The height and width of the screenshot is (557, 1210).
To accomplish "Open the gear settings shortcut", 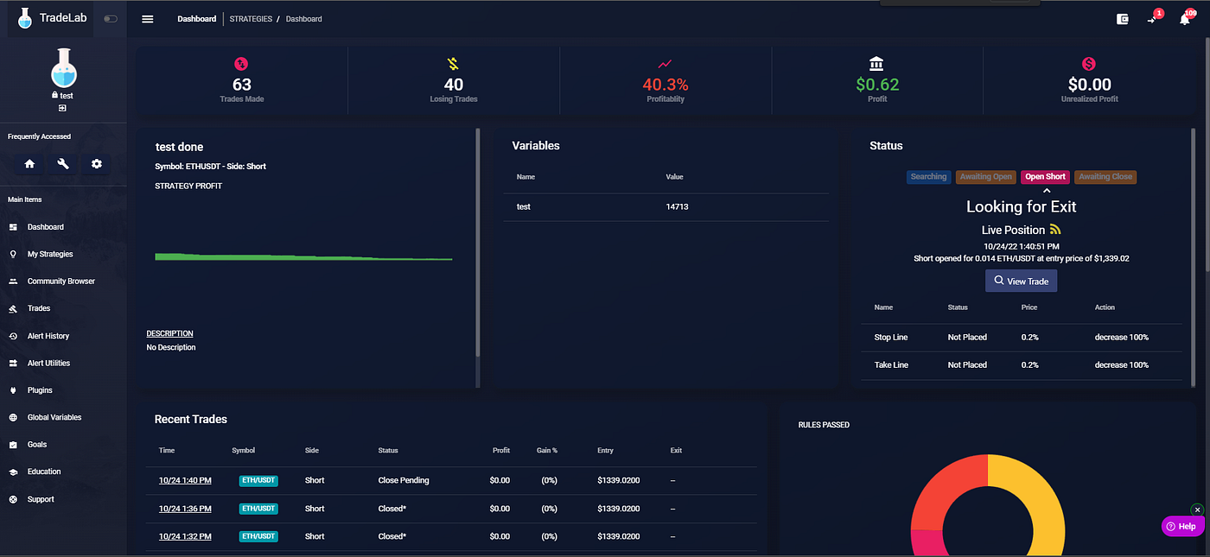I will tap(96, 164).
